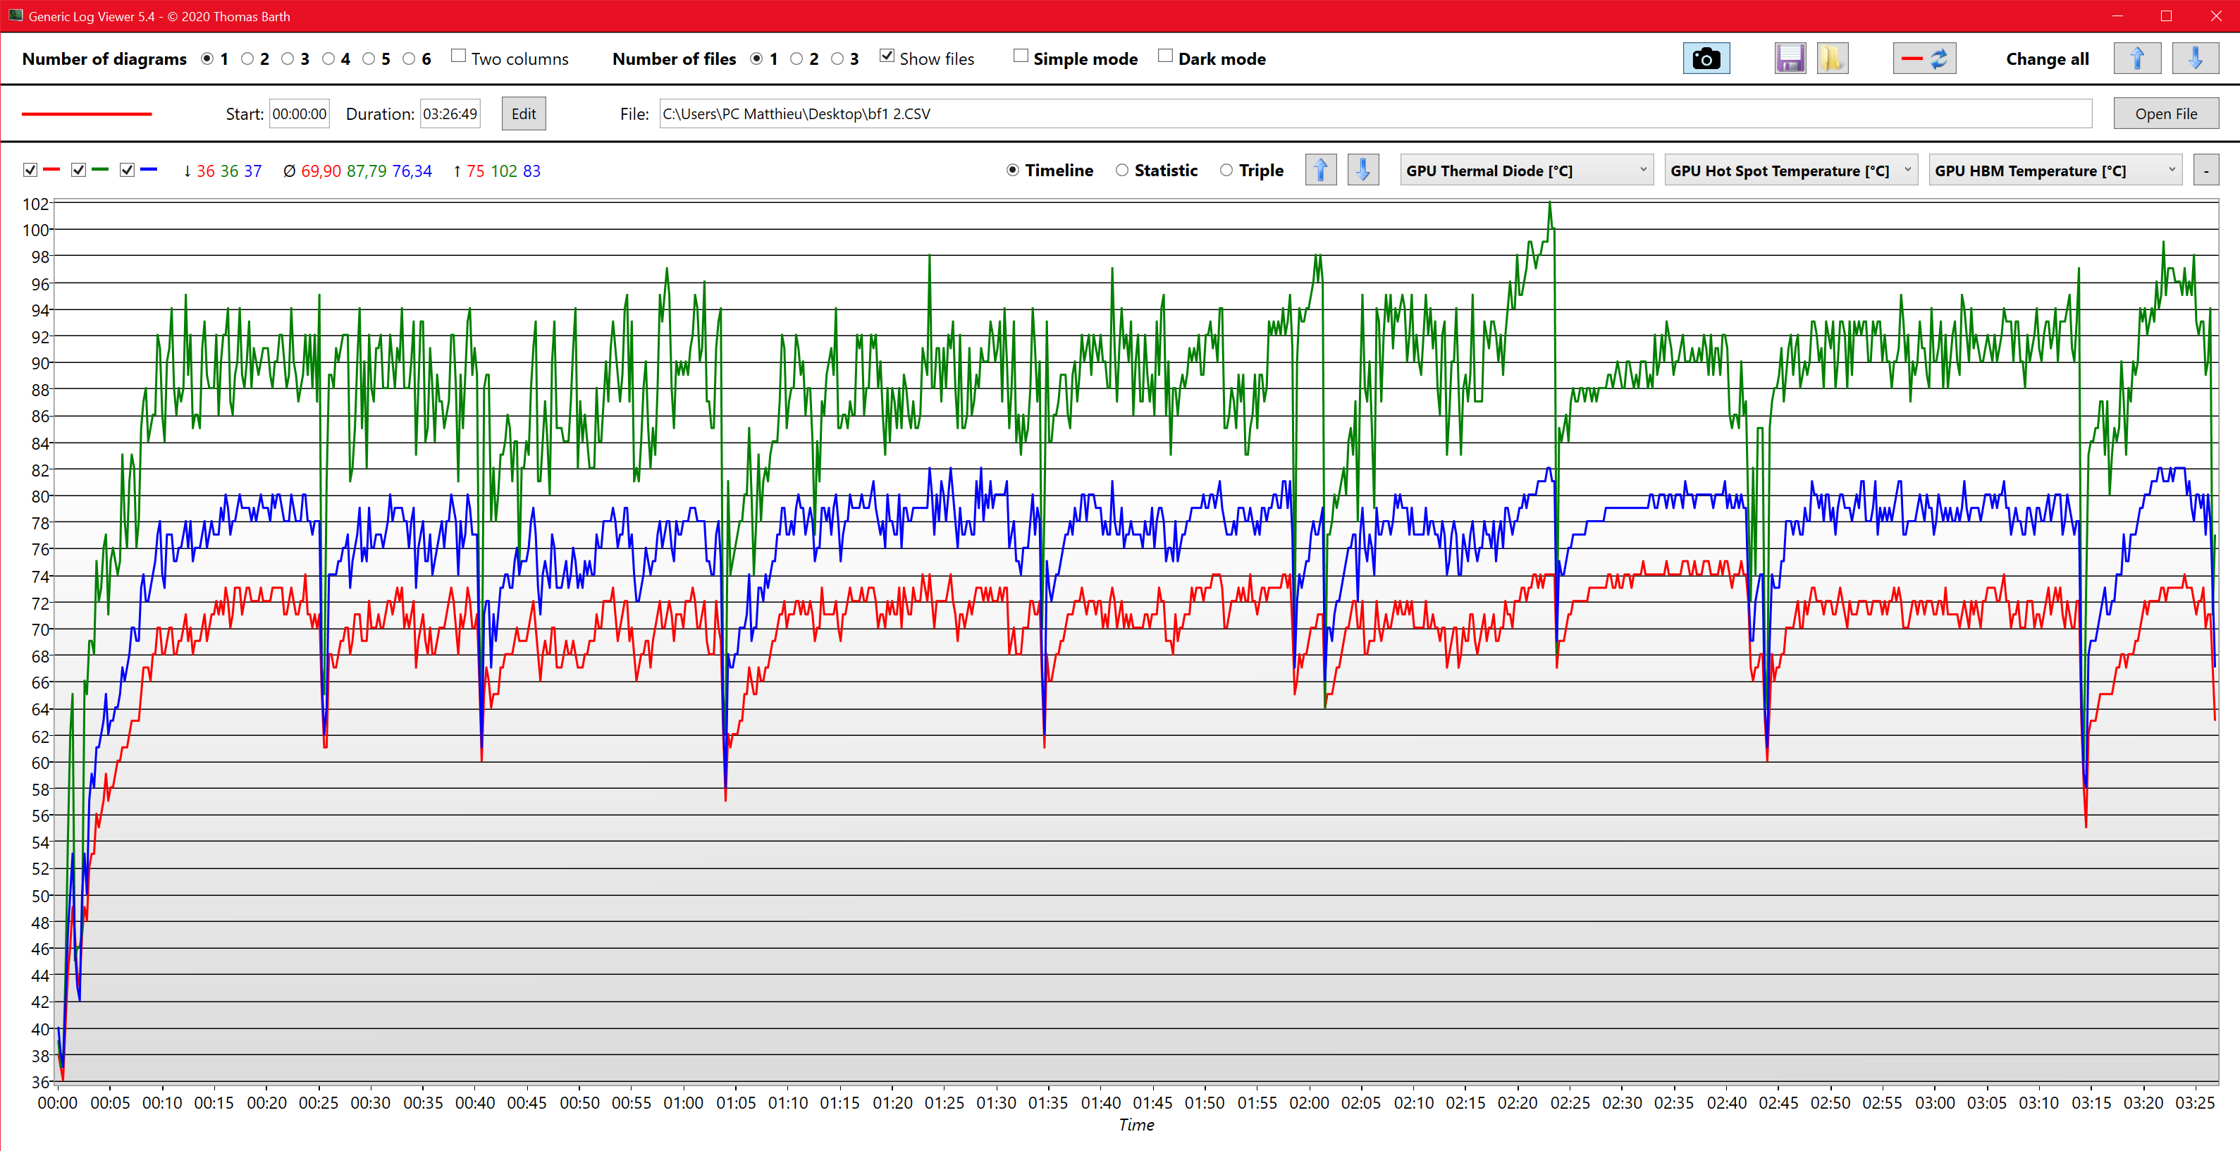This screenshot has height=1151, width=2240.
Task: Click the floppy disk save icon
Action: coord(1790,59)
